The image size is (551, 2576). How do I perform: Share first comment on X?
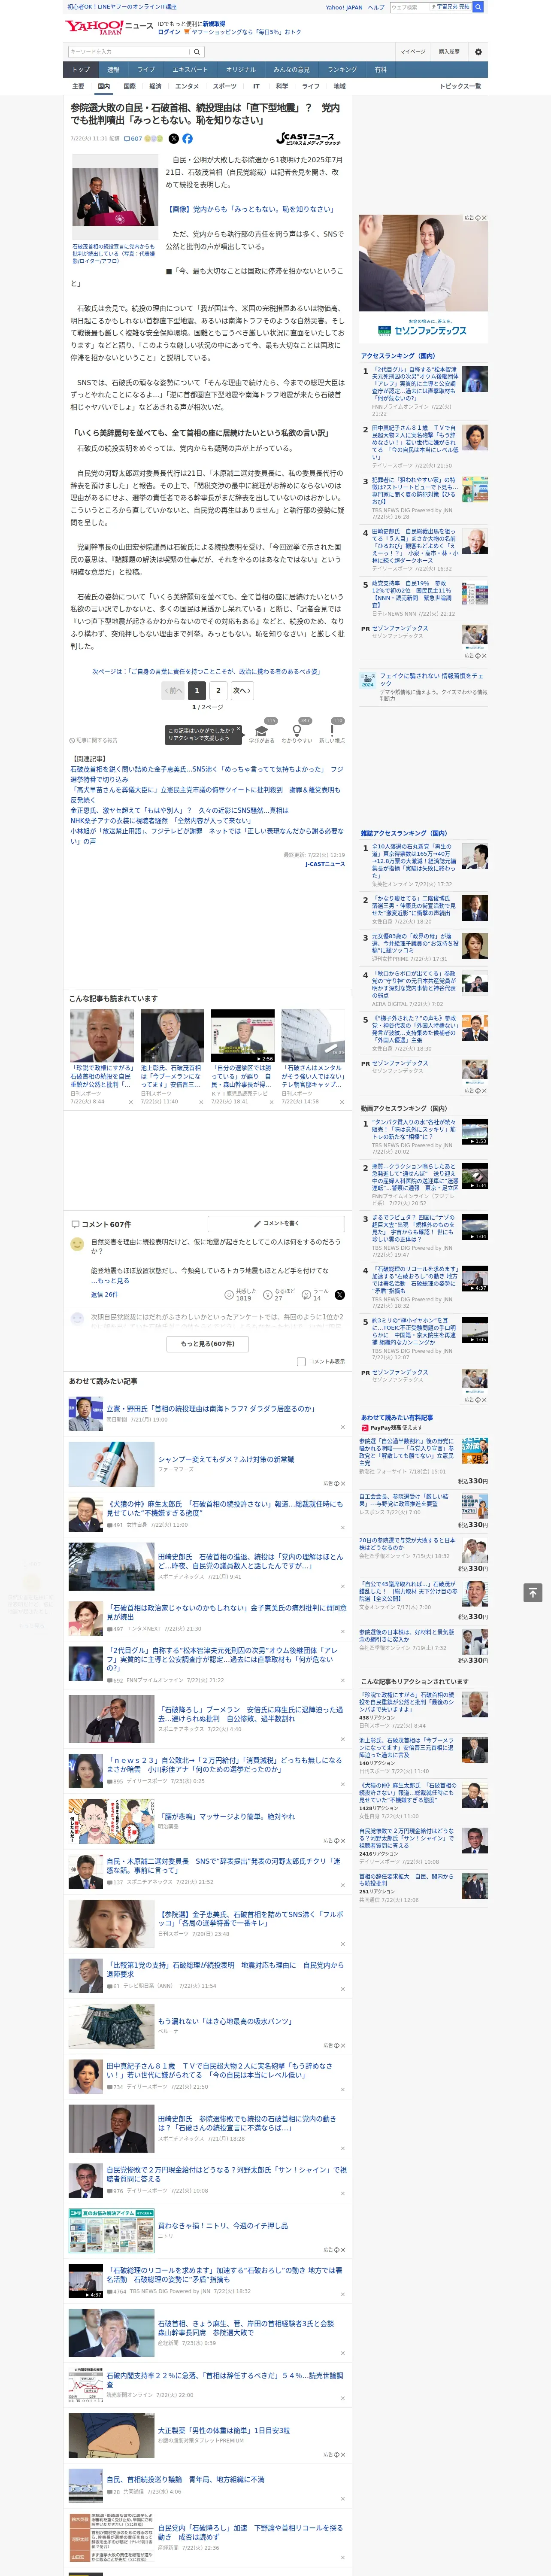[339, 1295]
